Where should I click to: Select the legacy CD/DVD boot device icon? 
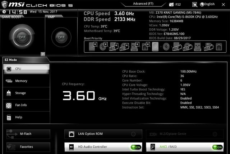[166, 47]
